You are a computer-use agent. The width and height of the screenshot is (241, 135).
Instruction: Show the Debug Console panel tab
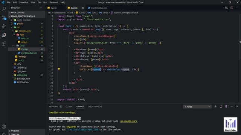tap(95, 106)
